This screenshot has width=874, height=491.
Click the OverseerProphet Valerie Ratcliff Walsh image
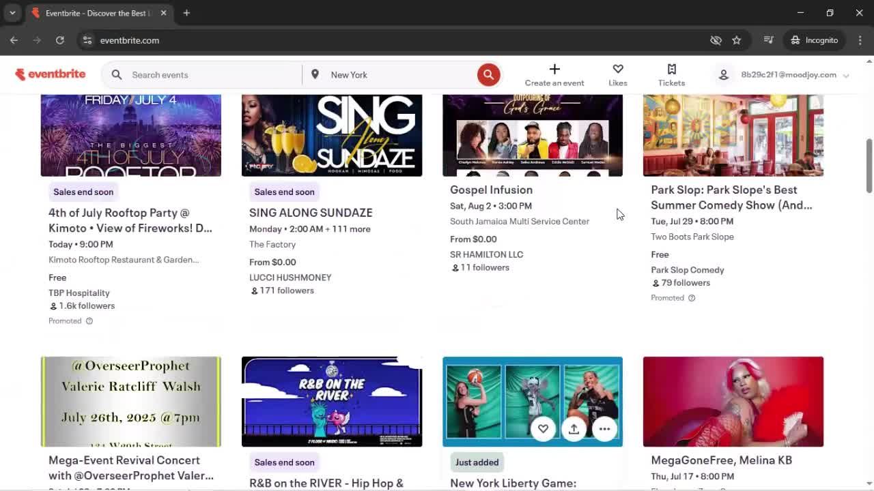[131, 402]
